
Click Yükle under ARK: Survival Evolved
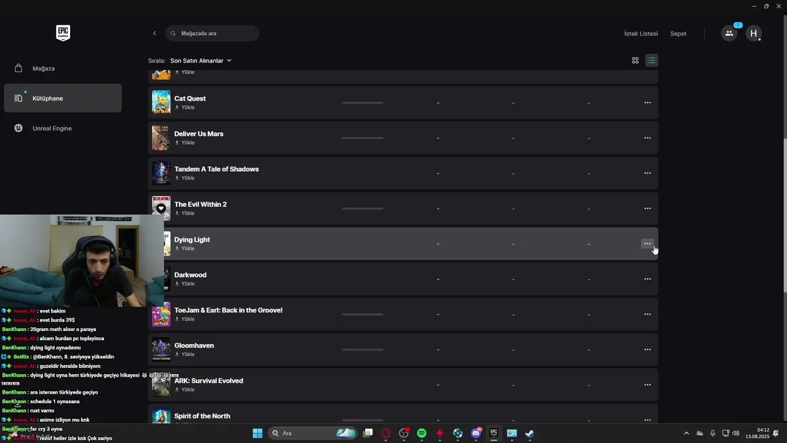click(x=184, y=389)
